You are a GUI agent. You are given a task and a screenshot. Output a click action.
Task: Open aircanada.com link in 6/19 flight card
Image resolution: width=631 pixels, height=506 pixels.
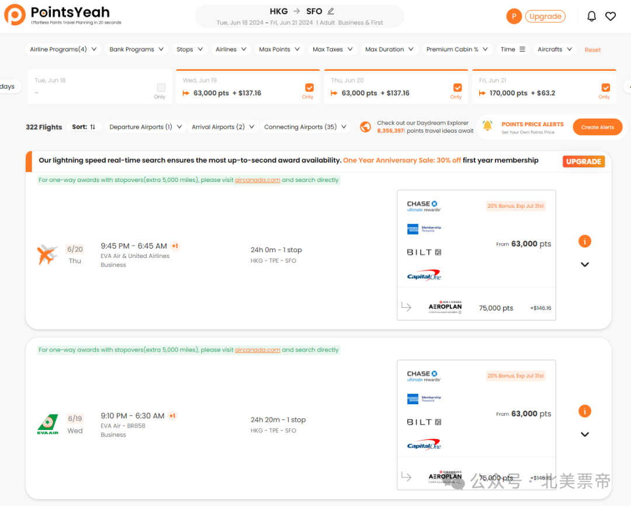pyautogui.click(x=258, y=350)
